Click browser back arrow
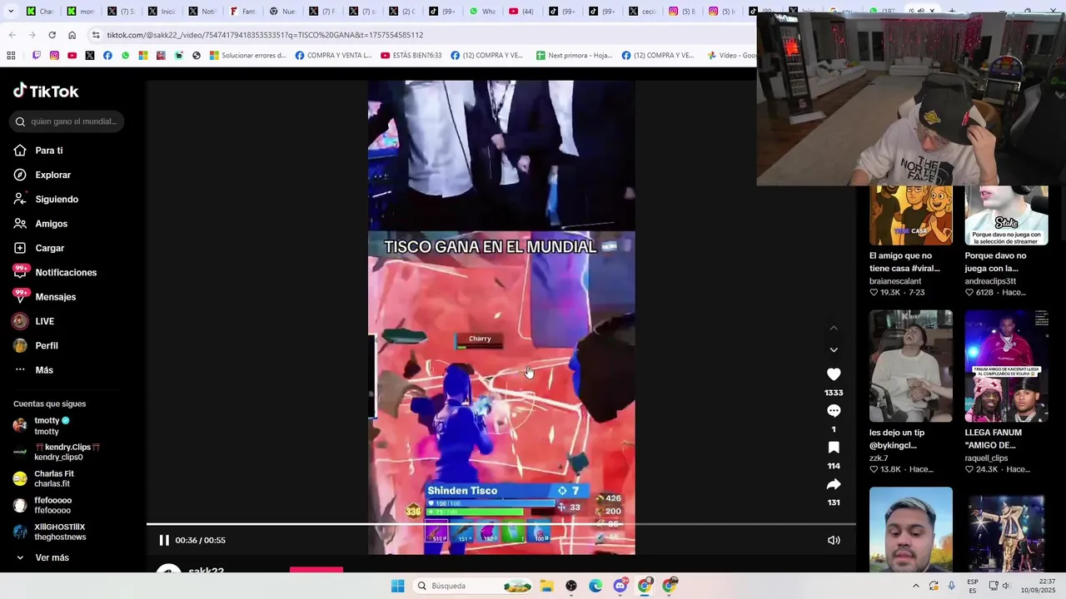 (x=12, y=35)
